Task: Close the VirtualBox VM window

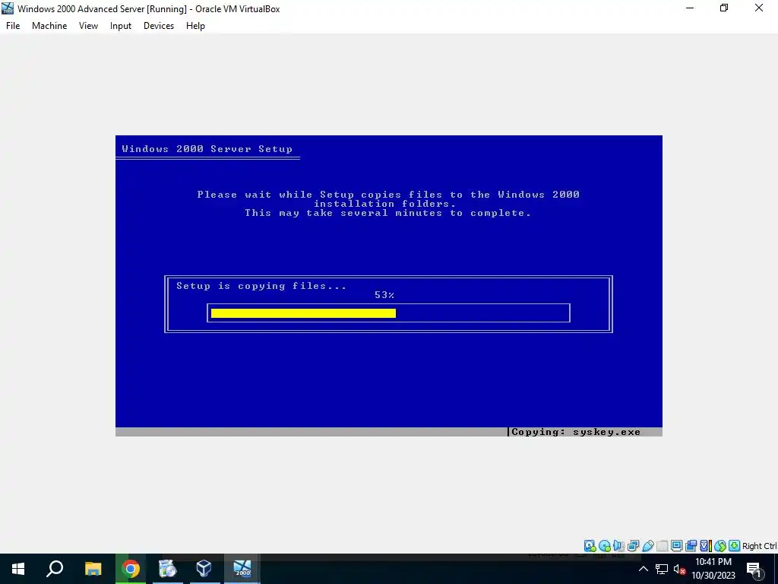Action: [x=759, y=8]
